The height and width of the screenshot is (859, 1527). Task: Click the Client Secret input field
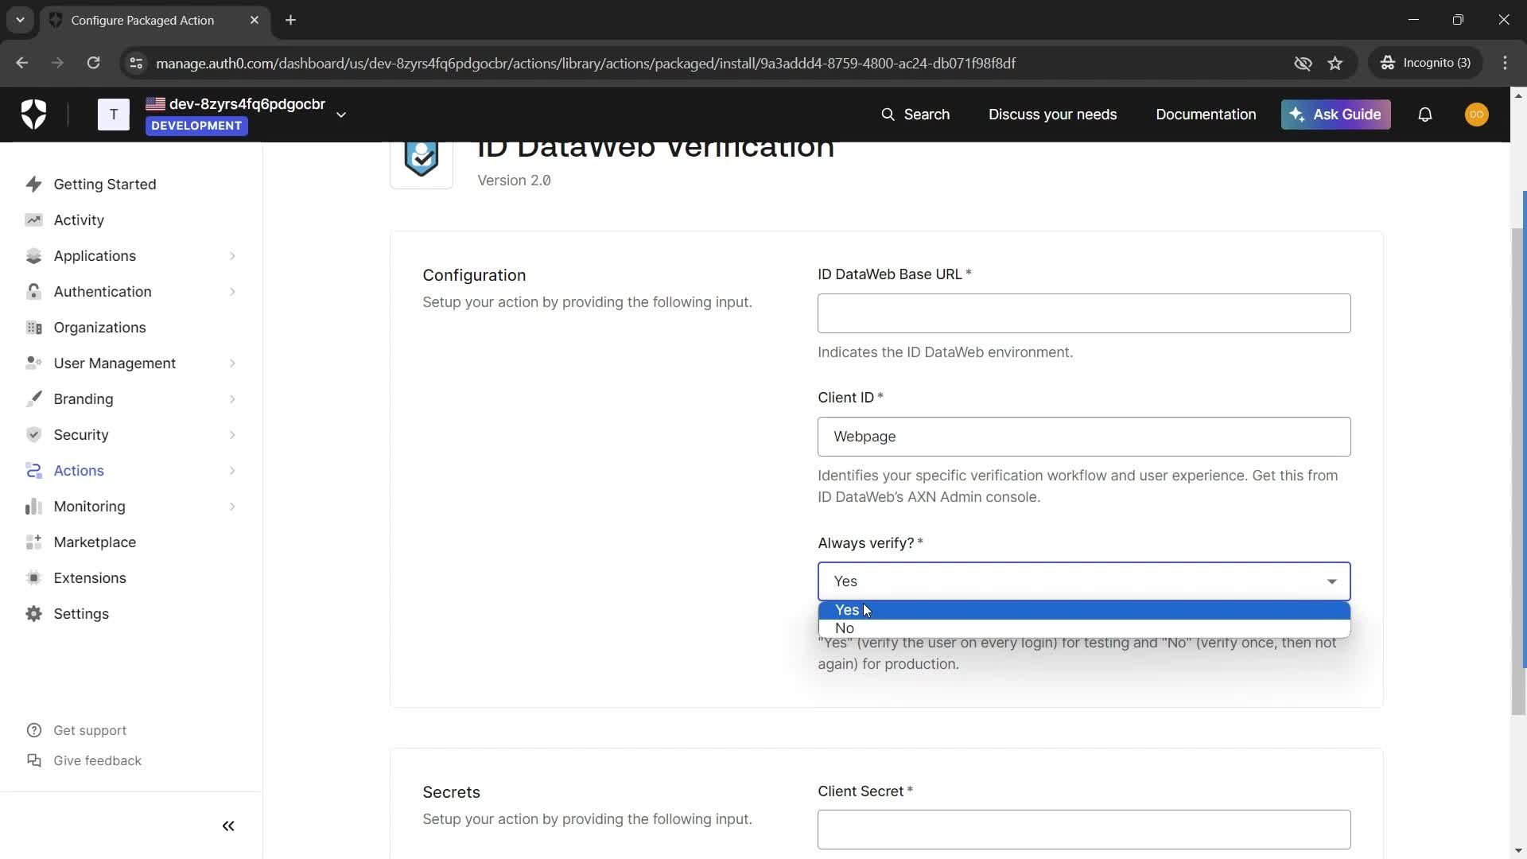(1083, 830)
